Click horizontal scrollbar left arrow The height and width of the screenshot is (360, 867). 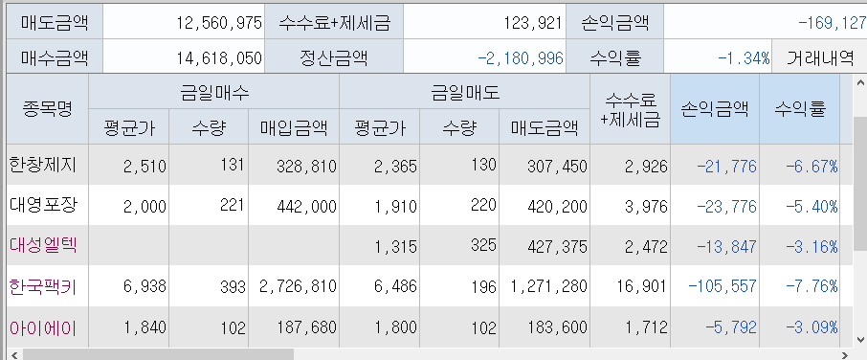click(14, 354)
